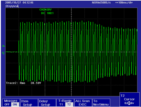Screen dimensions: 141x107
Task: Click the NORM:500S/s sample rate indicator
Action: pyautogui.click(x=101, y=3)
